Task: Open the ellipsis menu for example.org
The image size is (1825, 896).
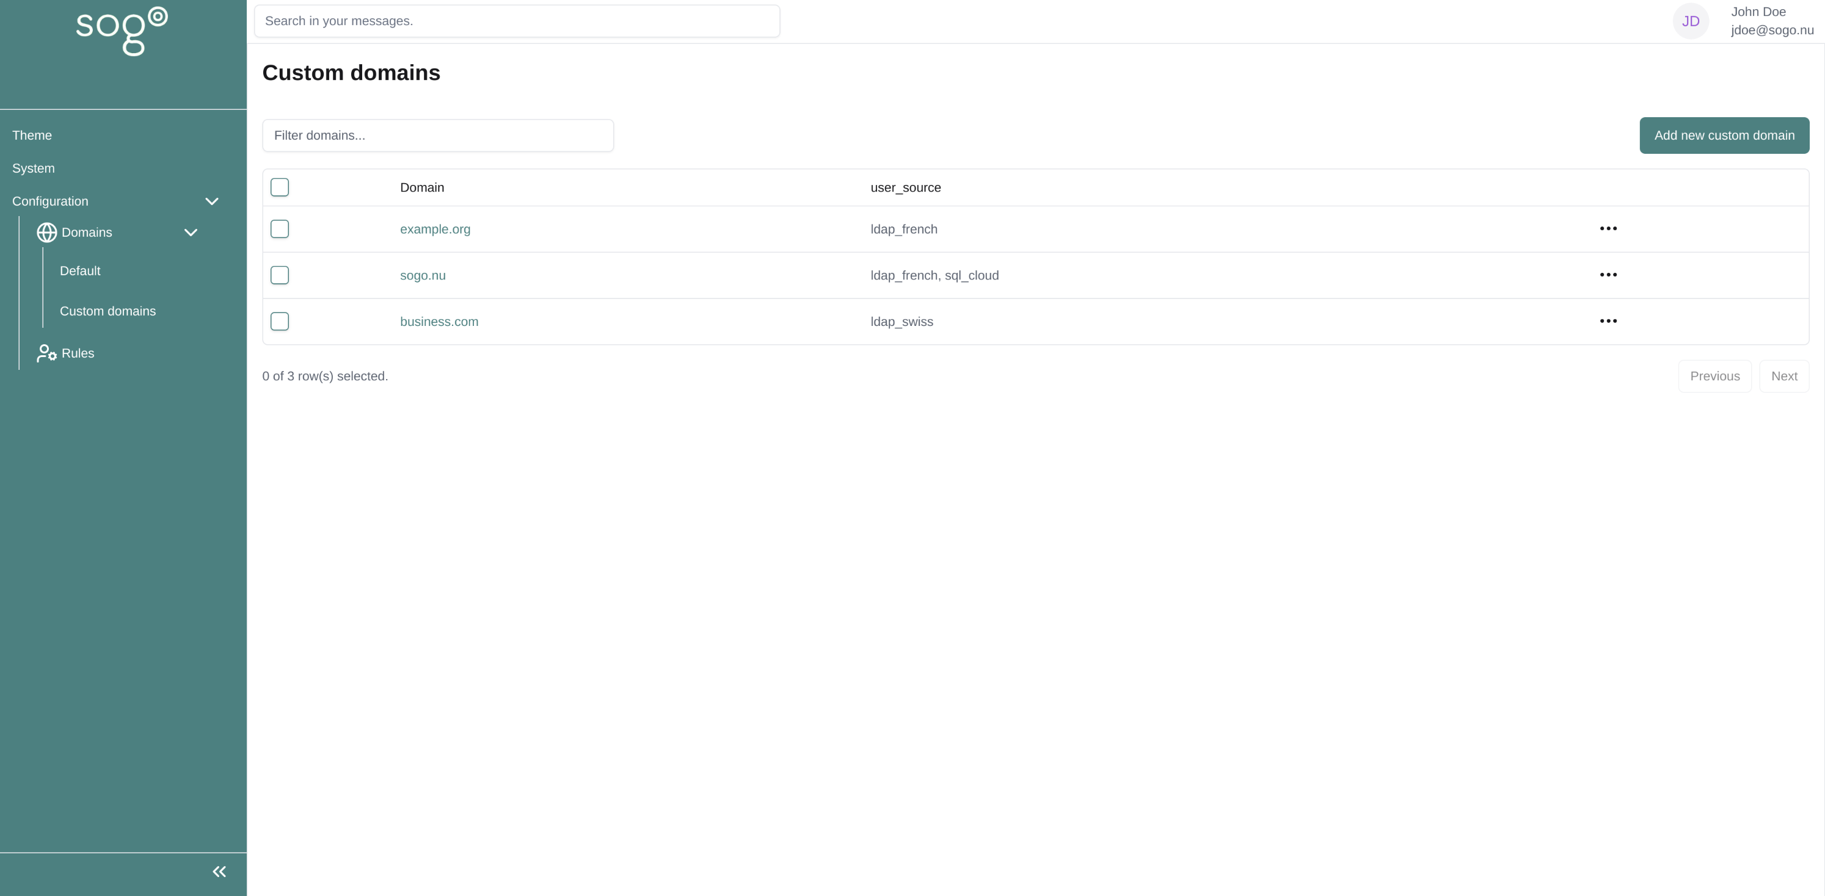Action: (1609, 228)
